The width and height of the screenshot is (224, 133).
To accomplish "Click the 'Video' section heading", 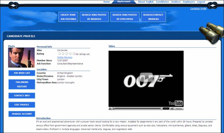I will (111, 46).
